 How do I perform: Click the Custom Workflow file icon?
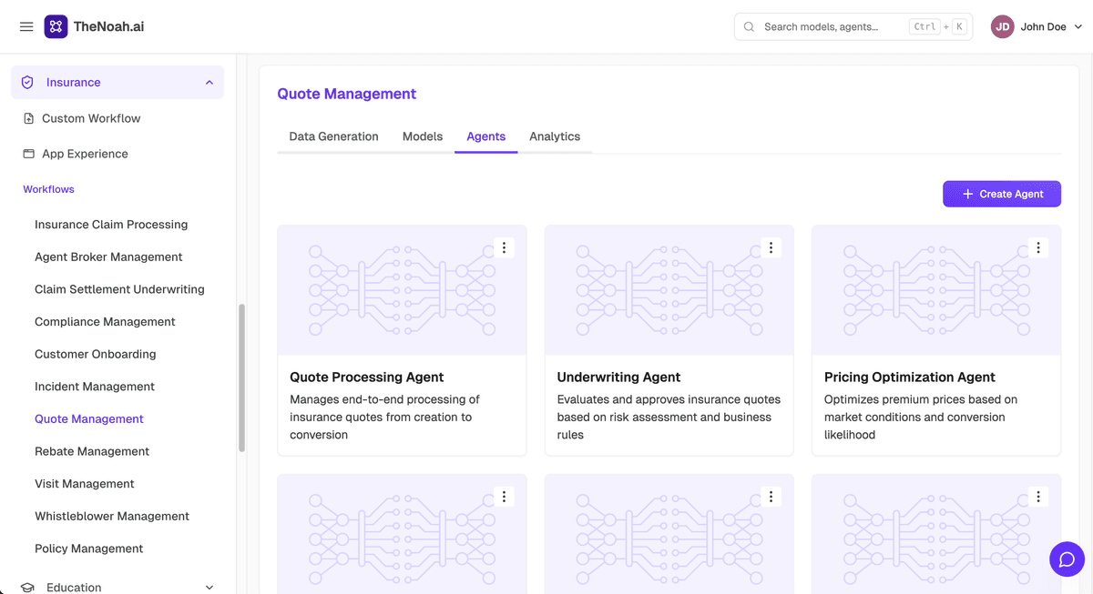pos(28,118)
